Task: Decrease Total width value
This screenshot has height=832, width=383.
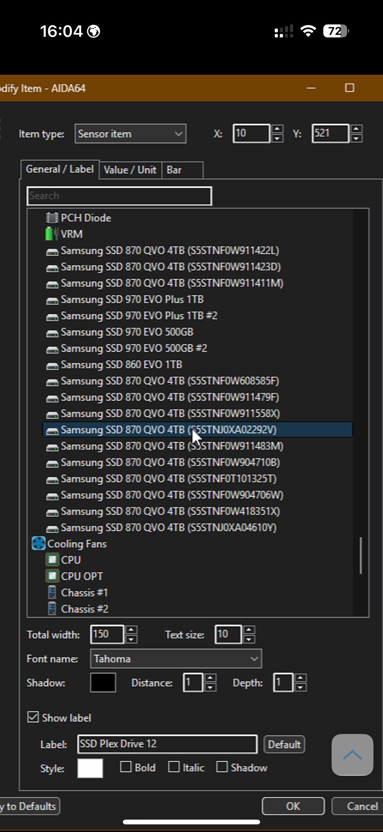Action: (131, 639)
